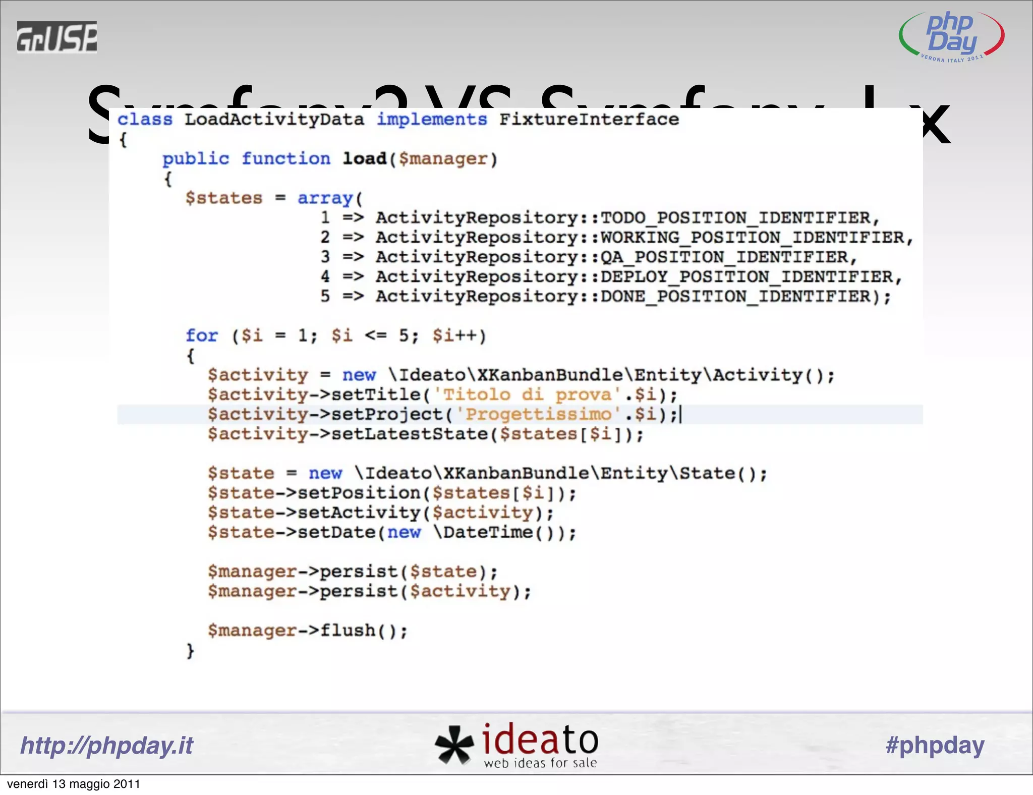Click the phpDay Verona Italy 2011 logo
This screenshot has width=1033, height=795.
tap(951, 37)
